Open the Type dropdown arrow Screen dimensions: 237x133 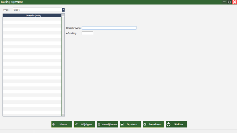coord(63,10)
